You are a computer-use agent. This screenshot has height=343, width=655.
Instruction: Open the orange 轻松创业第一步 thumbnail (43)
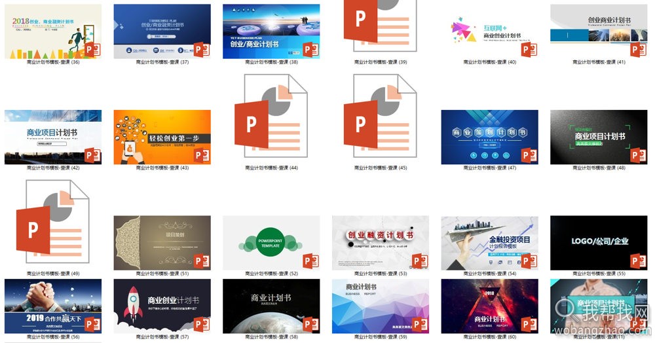[x=162, y=137]
